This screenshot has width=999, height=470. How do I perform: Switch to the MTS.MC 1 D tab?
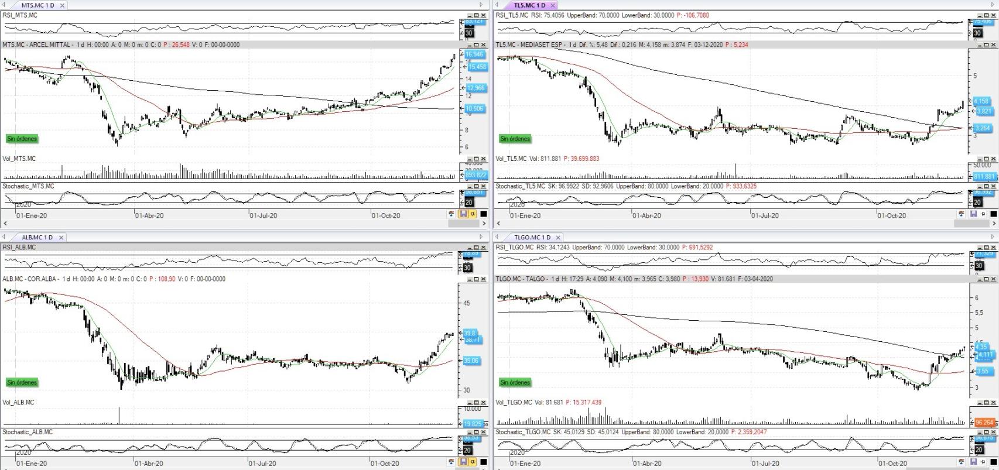pos(37,5)
